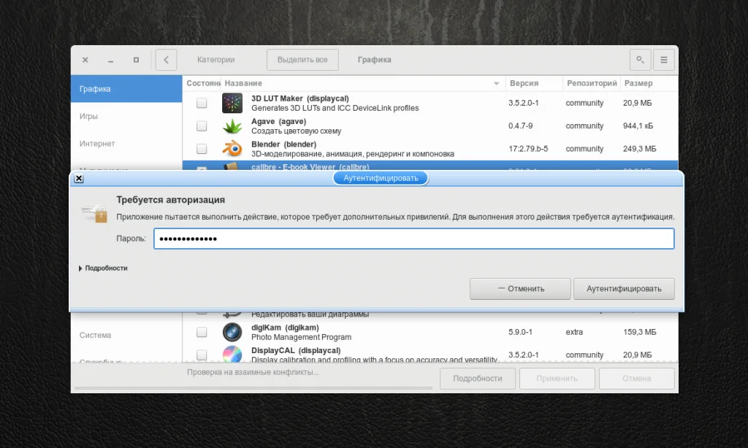Click the Аутентифицировать button at dialog bottom
The image size is (748, 448).
624,289
